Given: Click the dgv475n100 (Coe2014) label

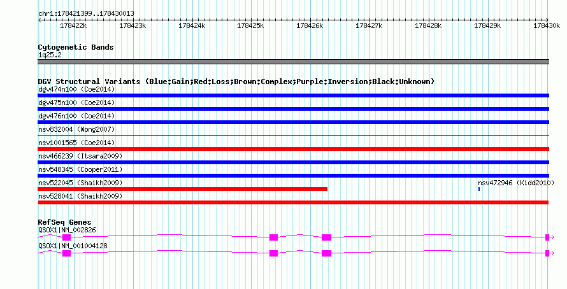Looking at the screenshot, I should tap(76, 102).
